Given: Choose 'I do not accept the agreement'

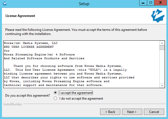Looking at the screenshot, I should click(56, 99).
